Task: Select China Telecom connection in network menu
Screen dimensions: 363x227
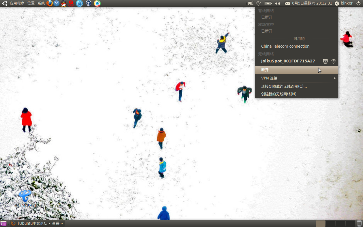Action: pyautogui.click(x=297, y=46)
